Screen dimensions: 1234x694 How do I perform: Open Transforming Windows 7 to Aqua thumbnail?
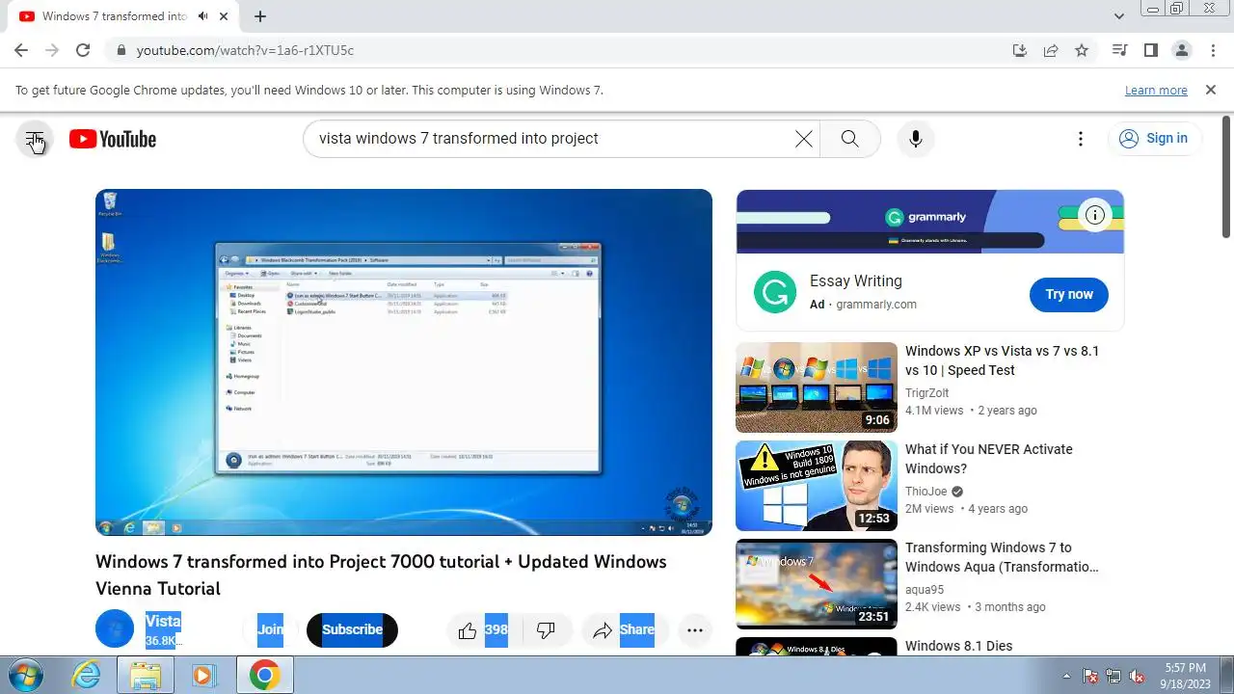817,584
